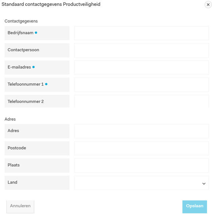Click the Land field label

[x=12, y=182]
